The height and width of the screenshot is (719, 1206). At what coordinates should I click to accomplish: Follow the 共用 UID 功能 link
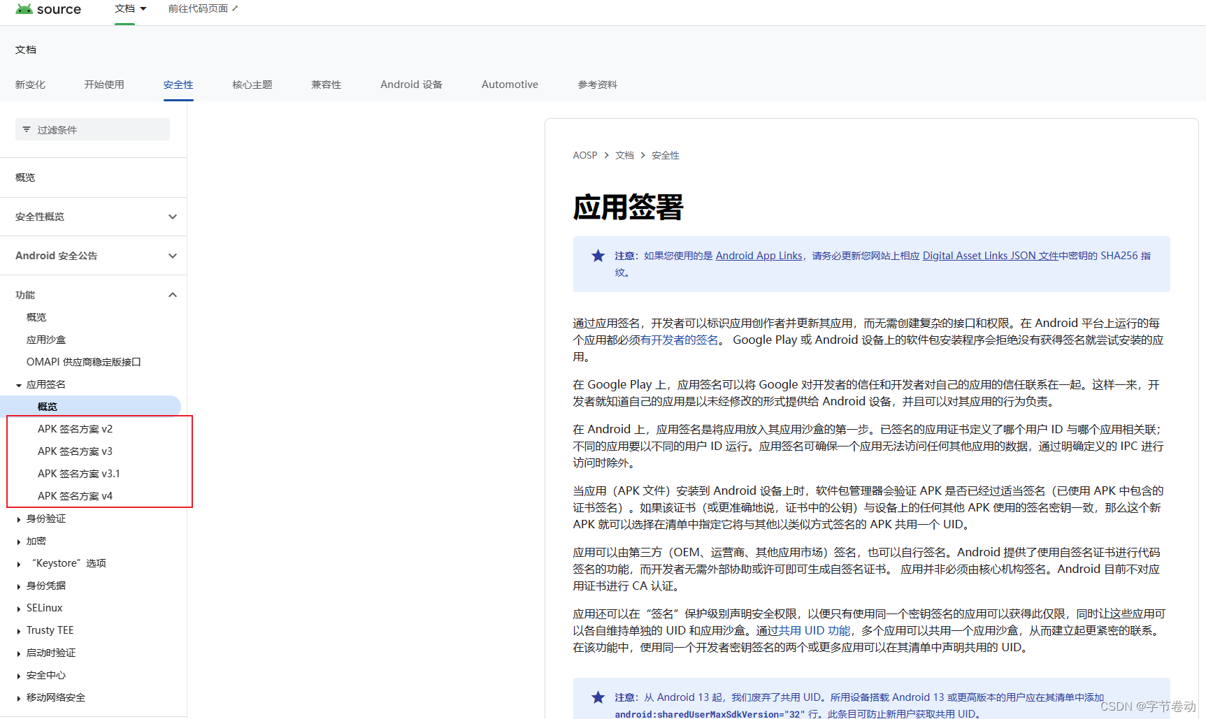click(x=814, y=630)
